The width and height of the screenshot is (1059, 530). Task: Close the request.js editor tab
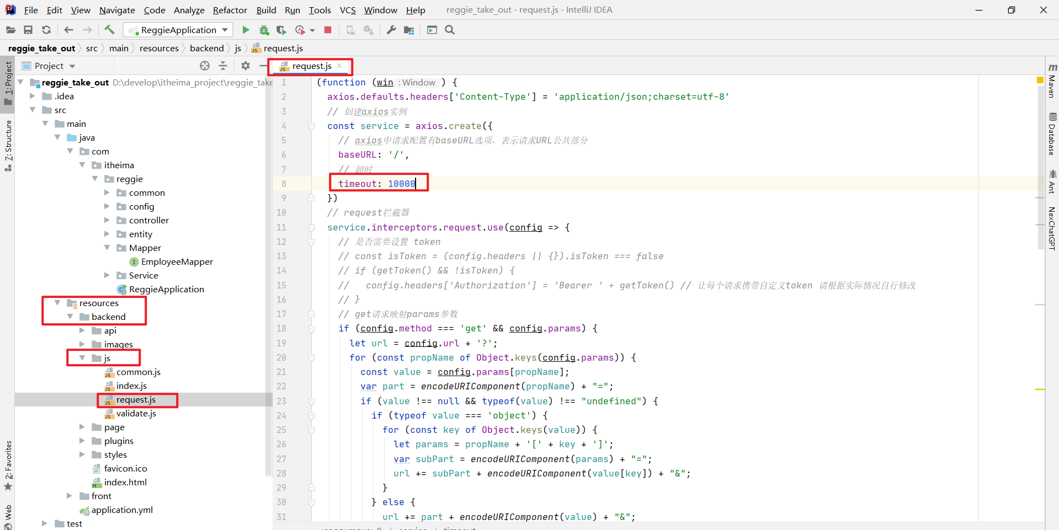[339, 66]
